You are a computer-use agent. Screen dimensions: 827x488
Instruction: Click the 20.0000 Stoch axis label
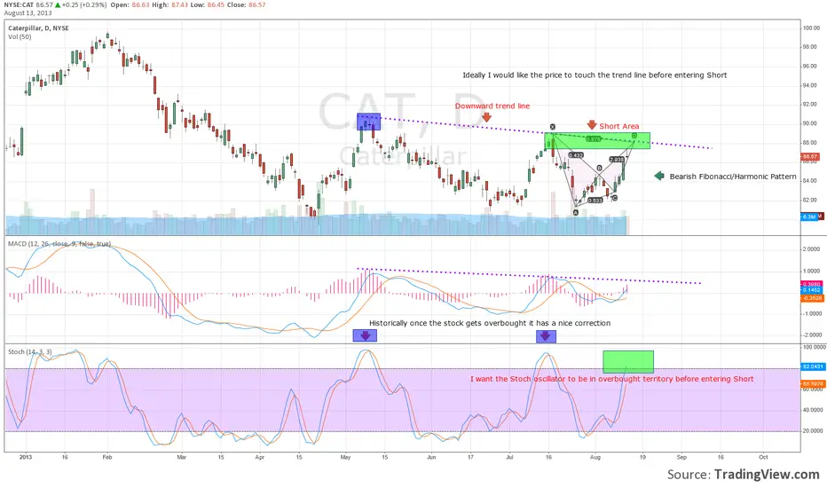(x=815, y=431)
